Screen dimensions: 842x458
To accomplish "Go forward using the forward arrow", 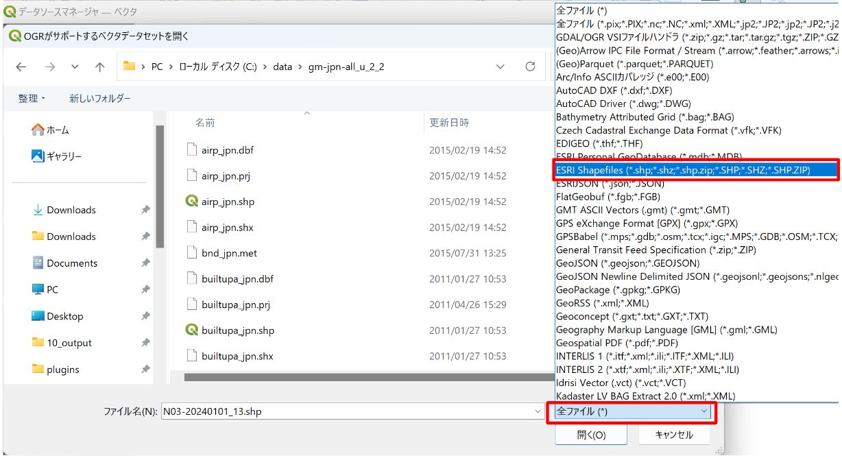I will click(49, 67).
